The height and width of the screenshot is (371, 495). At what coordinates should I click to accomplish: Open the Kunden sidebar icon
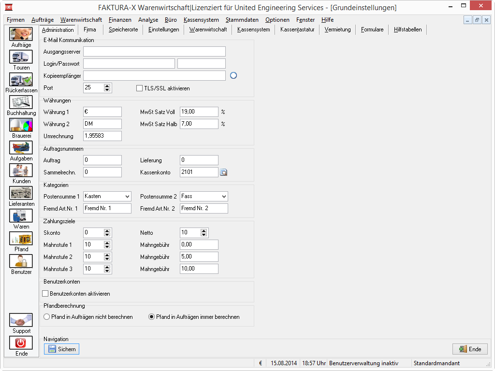pyautogui.click(x=21, y=171)
